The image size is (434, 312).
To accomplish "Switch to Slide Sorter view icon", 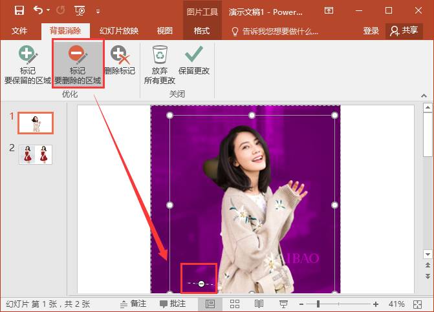I will click(235, 304).
